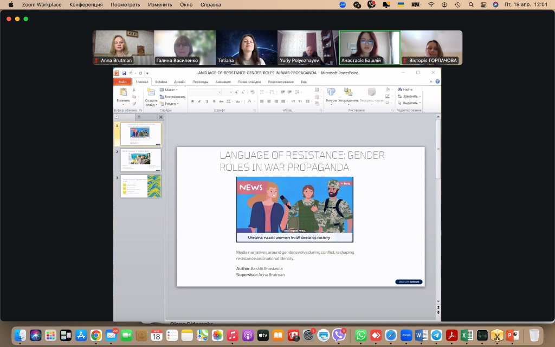This screenshot has width=555, height=347.
Task: Open the Конференция menu in menu bar
Action: coord(86,4)
